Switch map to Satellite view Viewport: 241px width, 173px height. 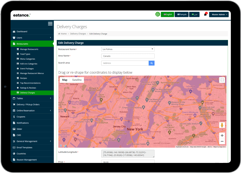[x=77, y=80]
